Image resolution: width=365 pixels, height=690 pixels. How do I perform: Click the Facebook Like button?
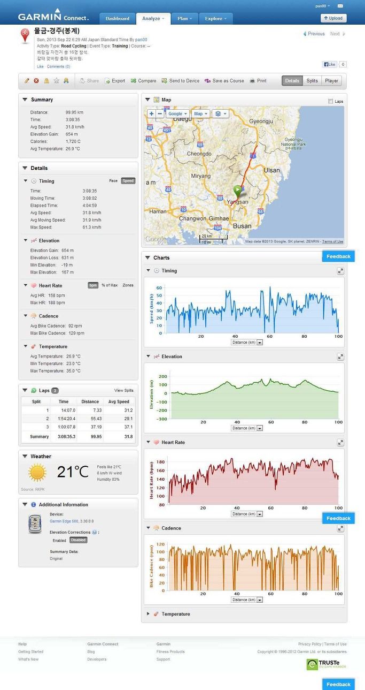[329, 64]
